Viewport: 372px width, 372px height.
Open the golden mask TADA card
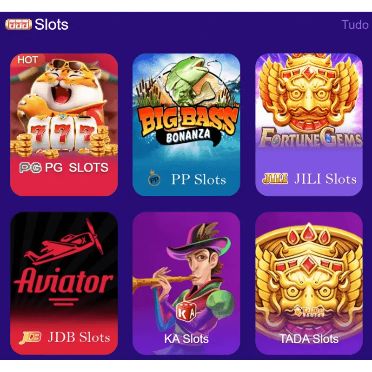309,283
